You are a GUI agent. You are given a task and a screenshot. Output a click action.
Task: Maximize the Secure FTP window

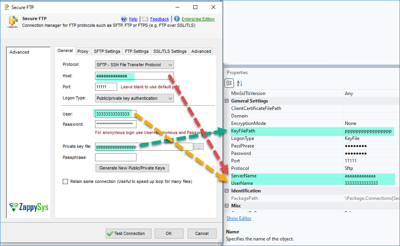[x=195, y=7]
